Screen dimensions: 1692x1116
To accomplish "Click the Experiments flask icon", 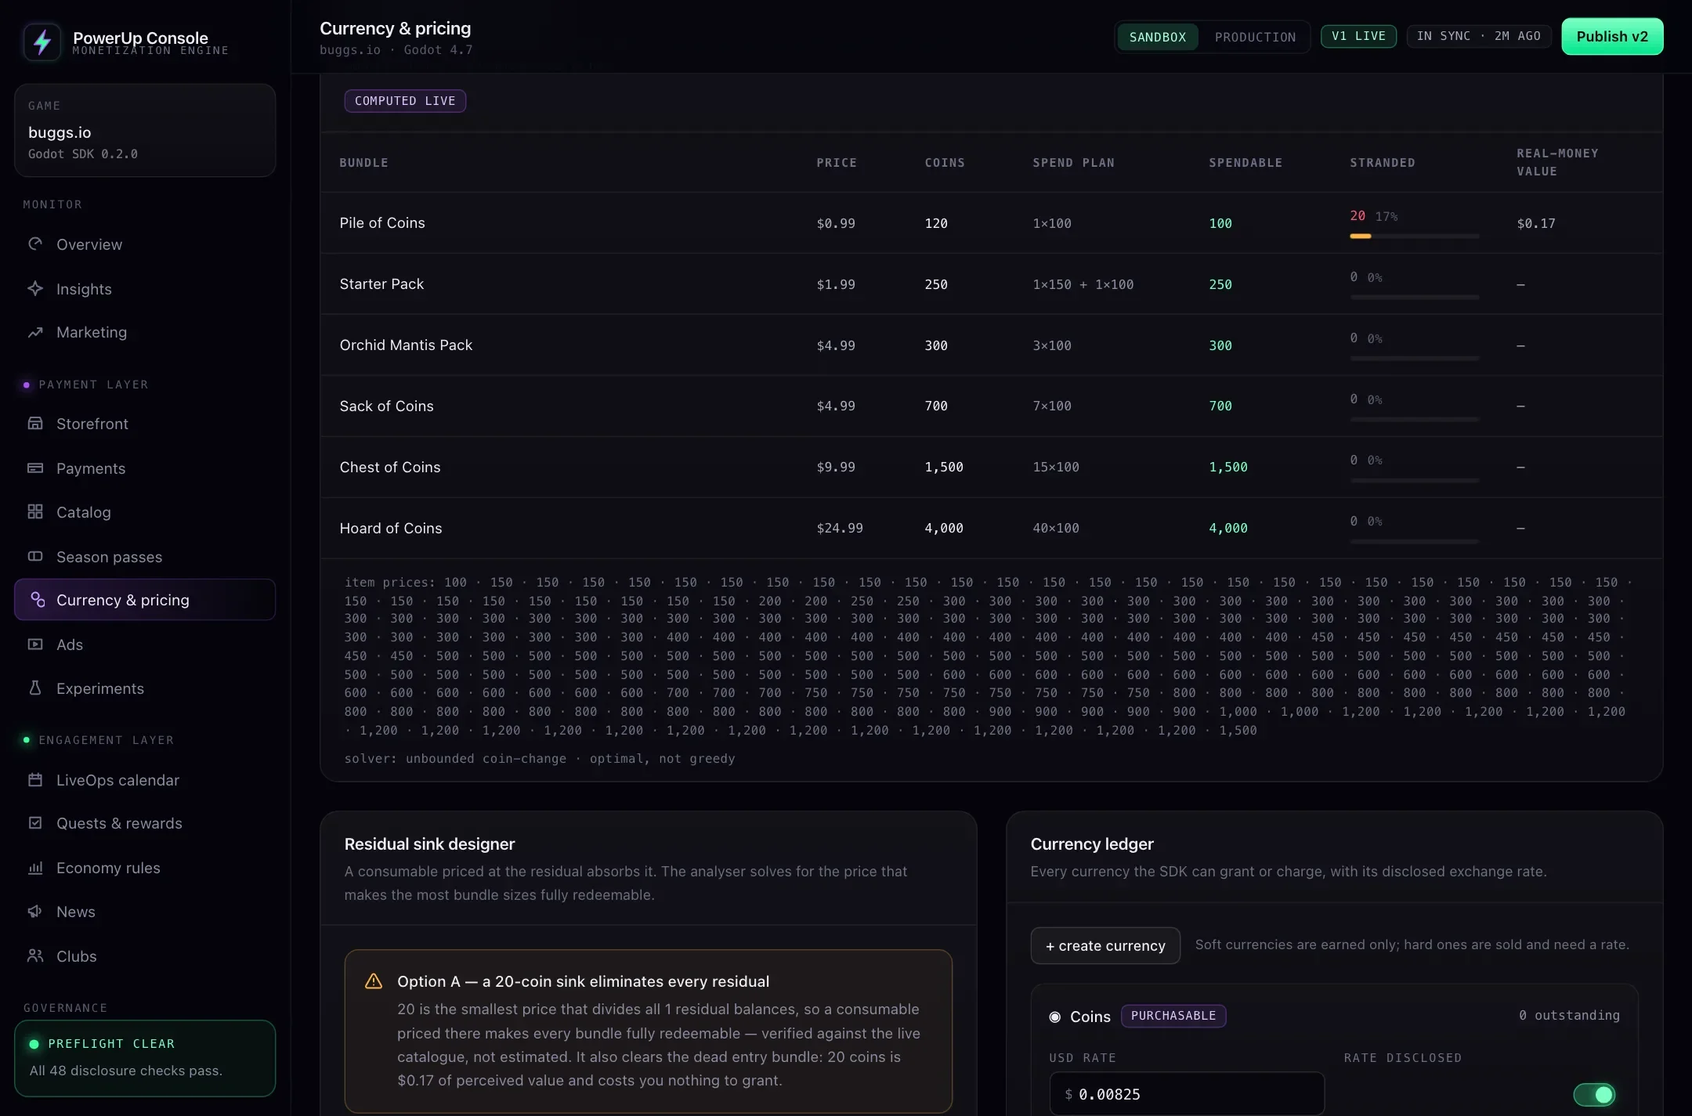I will tap(35, 688).
